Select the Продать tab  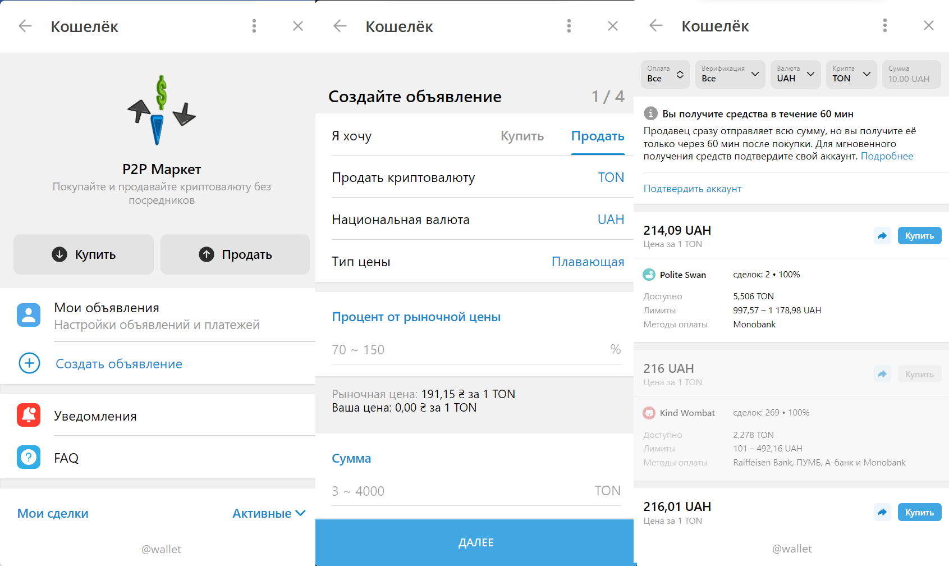[597, 136]
